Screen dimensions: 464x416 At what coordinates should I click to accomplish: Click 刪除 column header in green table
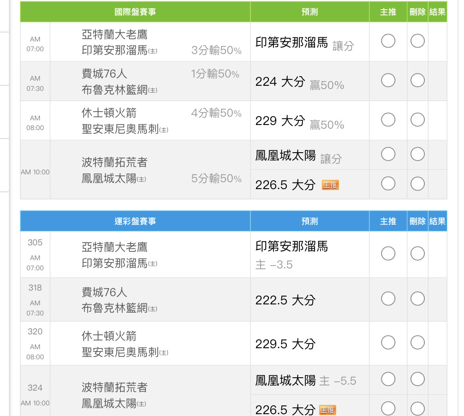click(x=417, y=12)
